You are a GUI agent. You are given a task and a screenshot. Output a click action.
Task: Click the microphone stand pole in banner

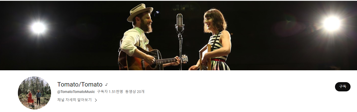click(x=180, y=51)
